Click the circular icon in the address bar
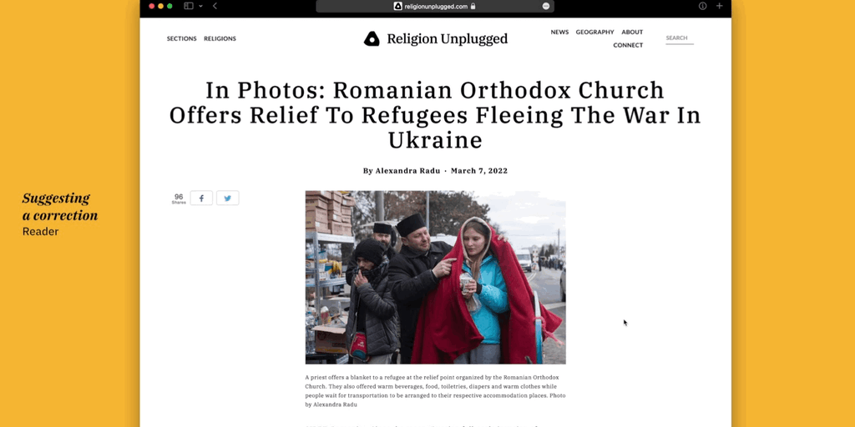Image resolution: width=855 pixels, height=427 pixels. pos(546,6)
